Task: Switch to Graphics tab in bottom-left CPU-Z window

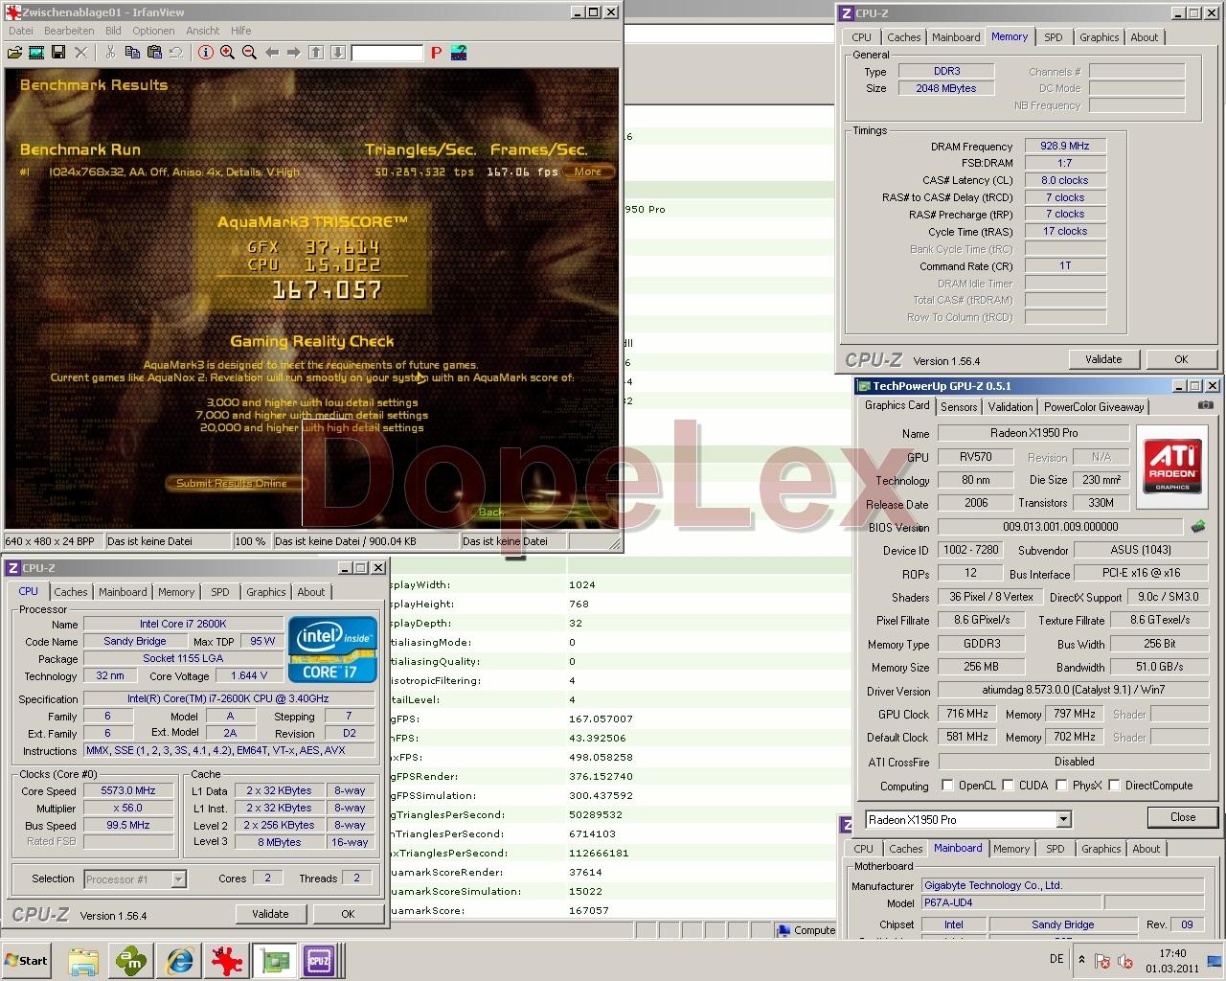Action: pyautogui.click(x=266, y=592)
